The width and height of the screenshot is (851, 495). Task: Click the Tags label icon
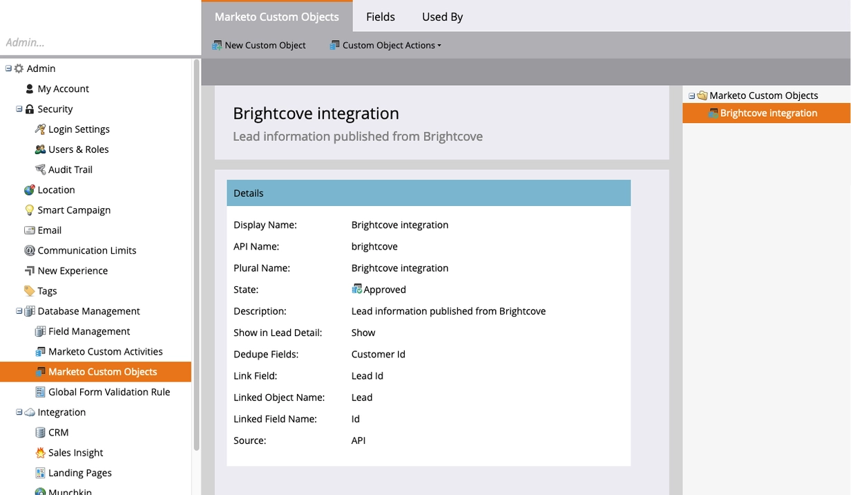[x=30, y=290]
